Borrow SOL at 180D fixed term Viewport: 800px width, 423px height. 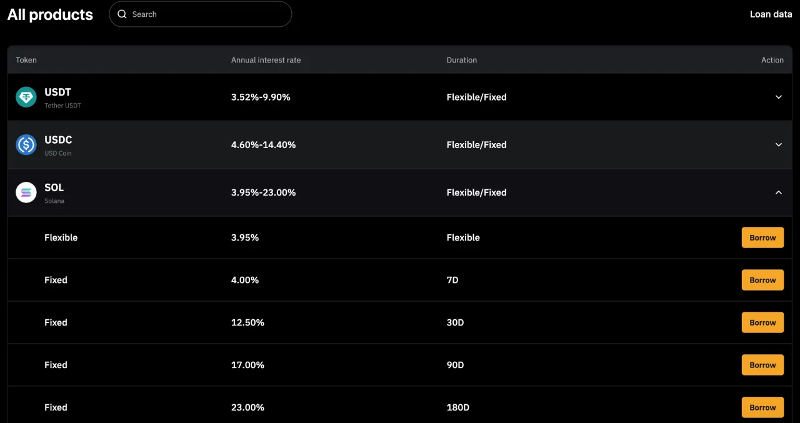762,407
